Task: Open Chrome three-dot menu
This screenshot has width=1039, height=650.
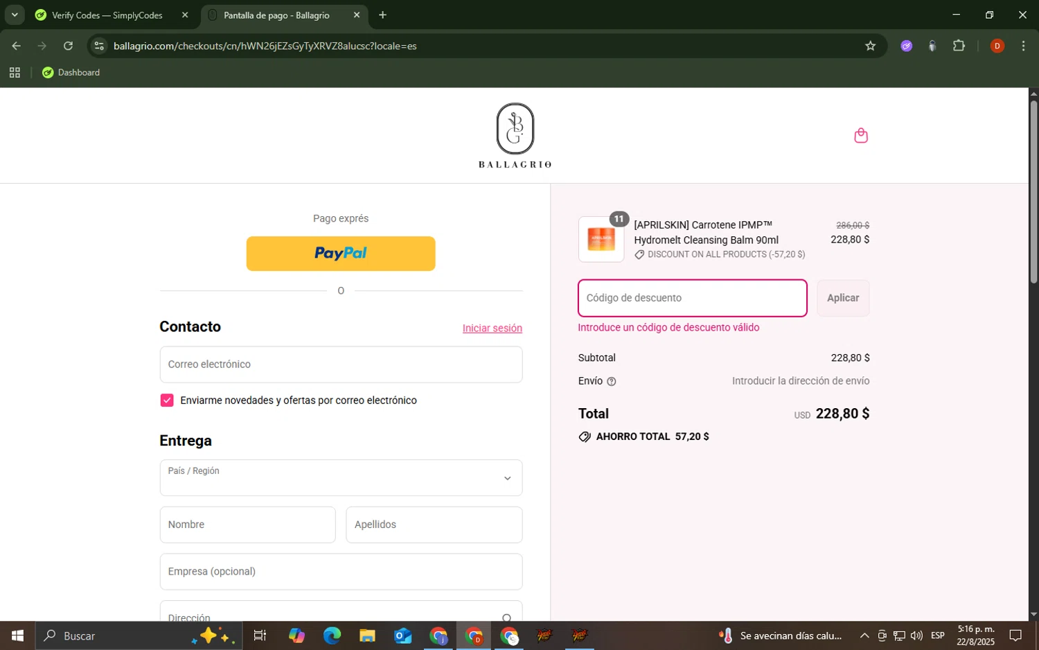Action: click(1023, 46)
